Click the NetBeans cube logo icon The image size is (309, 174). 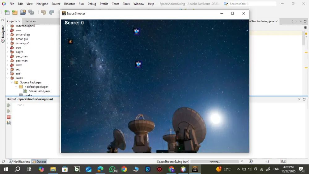pyautogui.click(x=4, y=3)
